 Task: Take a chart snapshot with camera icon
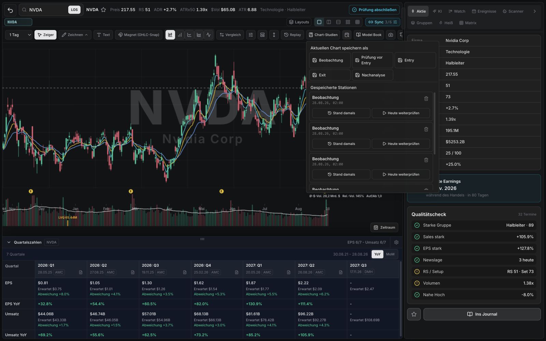(x=391, y=35)
